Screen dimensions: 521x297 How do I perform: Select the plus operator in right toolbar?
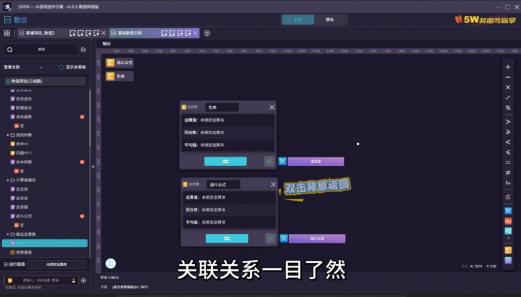508,67
